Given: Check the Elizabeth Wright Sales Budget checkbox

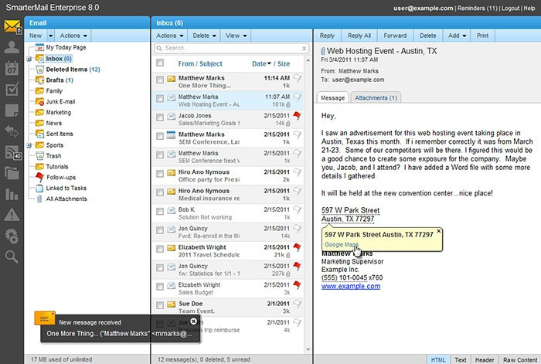Looking at the screenshot, I should (160, 287).
